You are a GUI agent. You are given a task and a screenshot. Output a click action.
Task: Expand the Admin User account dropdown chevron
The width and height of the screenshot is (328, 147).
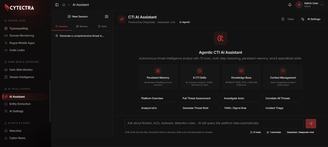322,5
